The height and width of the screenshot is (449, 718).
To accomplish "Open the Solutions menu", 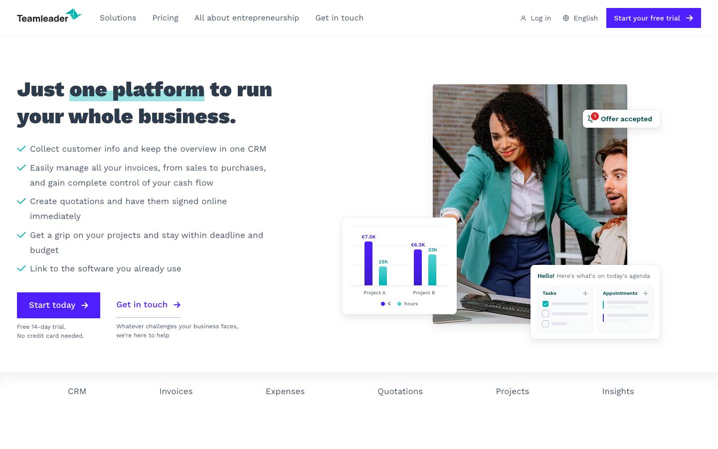I will [x=118, y=18].
